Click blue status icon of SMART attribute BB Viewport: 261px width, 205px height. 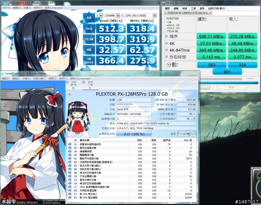point(70,172)
